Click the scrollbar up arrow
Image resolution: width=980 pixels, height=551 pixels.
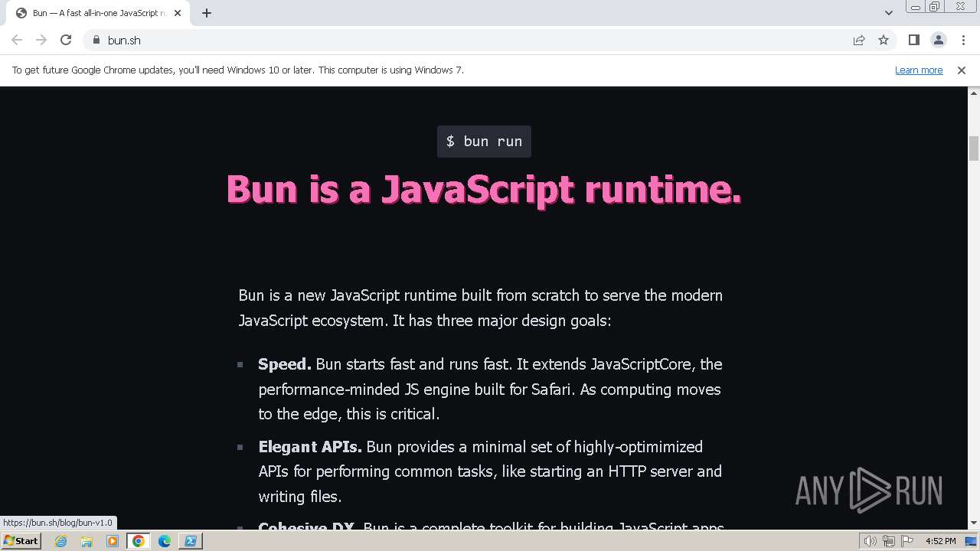(x=974, y=92)
